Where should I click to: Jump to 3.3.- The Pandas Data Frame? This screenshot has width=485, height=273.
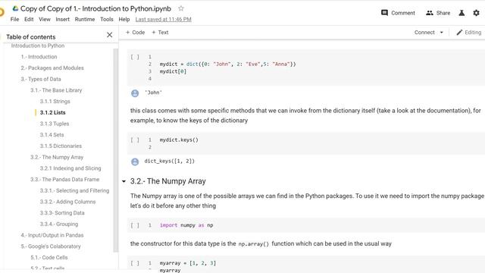64,179
